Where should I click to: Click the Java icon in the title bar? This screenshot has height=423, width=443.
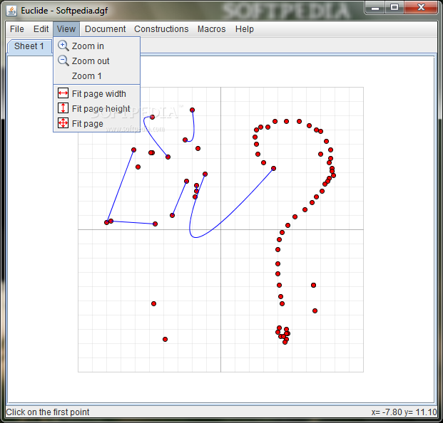coord(11,11)
